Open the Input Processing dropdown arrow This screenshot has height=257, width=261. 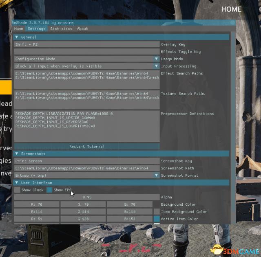pos(156,66)
